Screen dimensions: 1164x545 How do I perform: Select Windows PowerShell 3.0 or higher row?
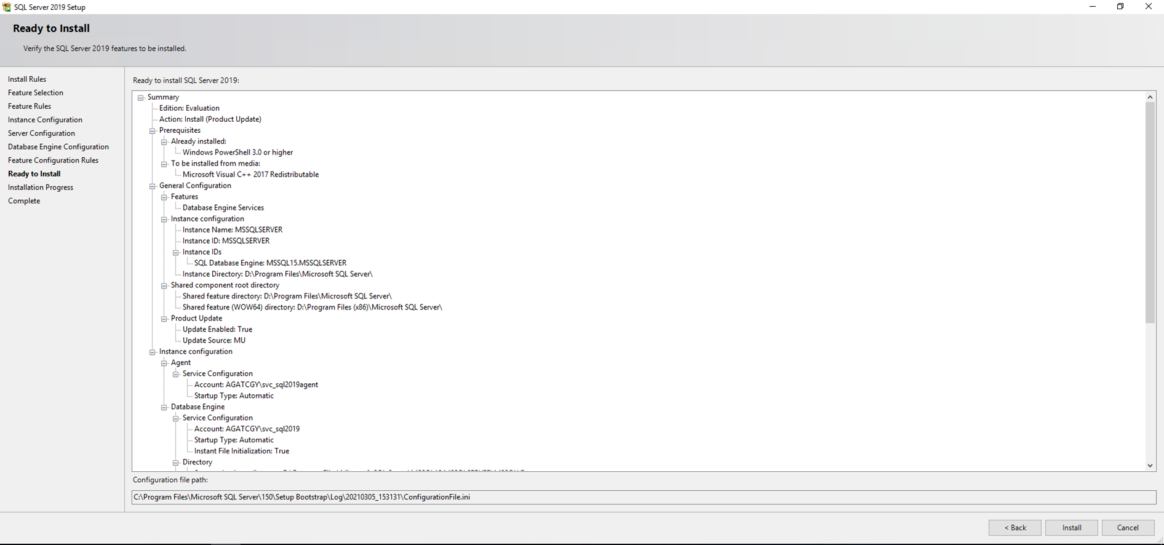[x=237, y=153]
